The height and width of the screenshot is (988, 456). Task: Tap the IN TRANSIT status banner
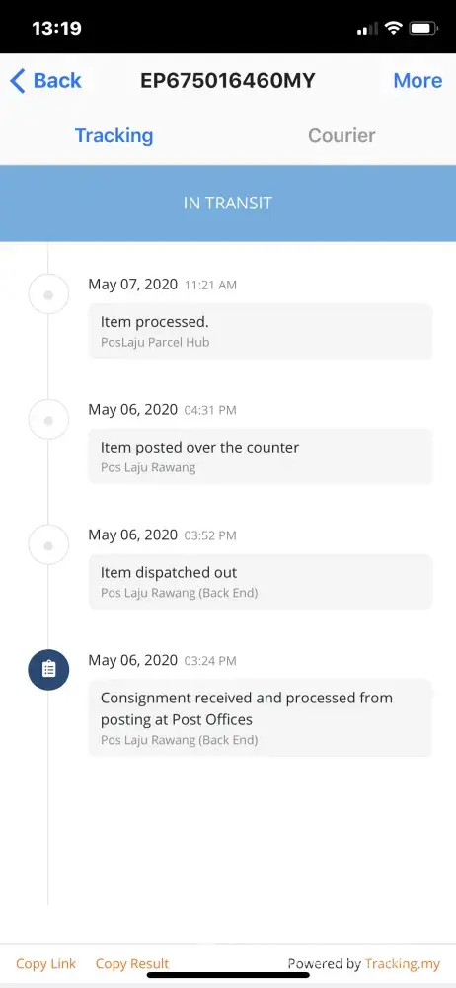(x=228, y=203)
